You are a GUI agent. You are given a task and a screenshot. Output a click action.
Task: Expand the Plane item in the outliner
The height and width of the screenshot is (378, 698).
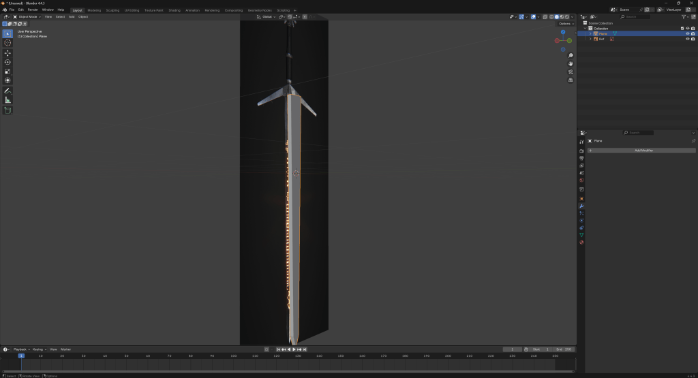point(590,33)
